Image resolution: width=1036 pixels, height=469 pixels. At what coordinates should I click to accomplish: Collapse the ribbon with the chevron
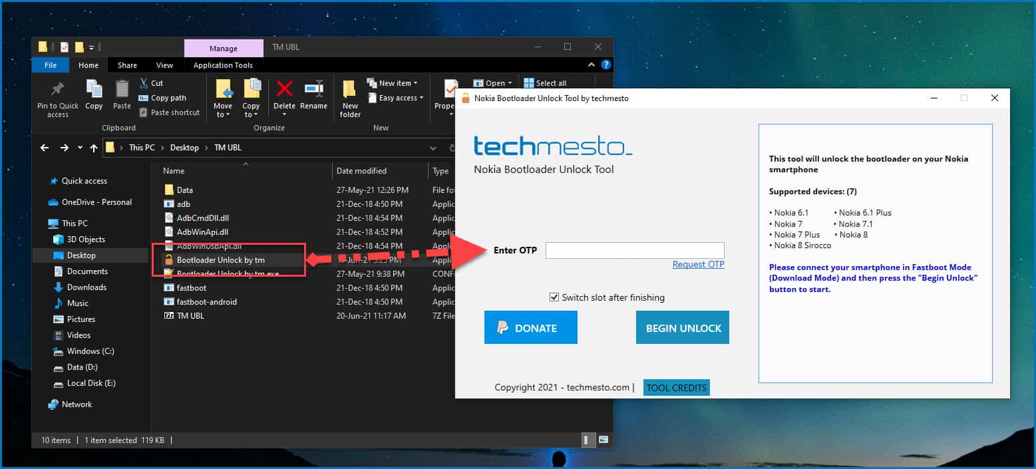tap(592, 65)
